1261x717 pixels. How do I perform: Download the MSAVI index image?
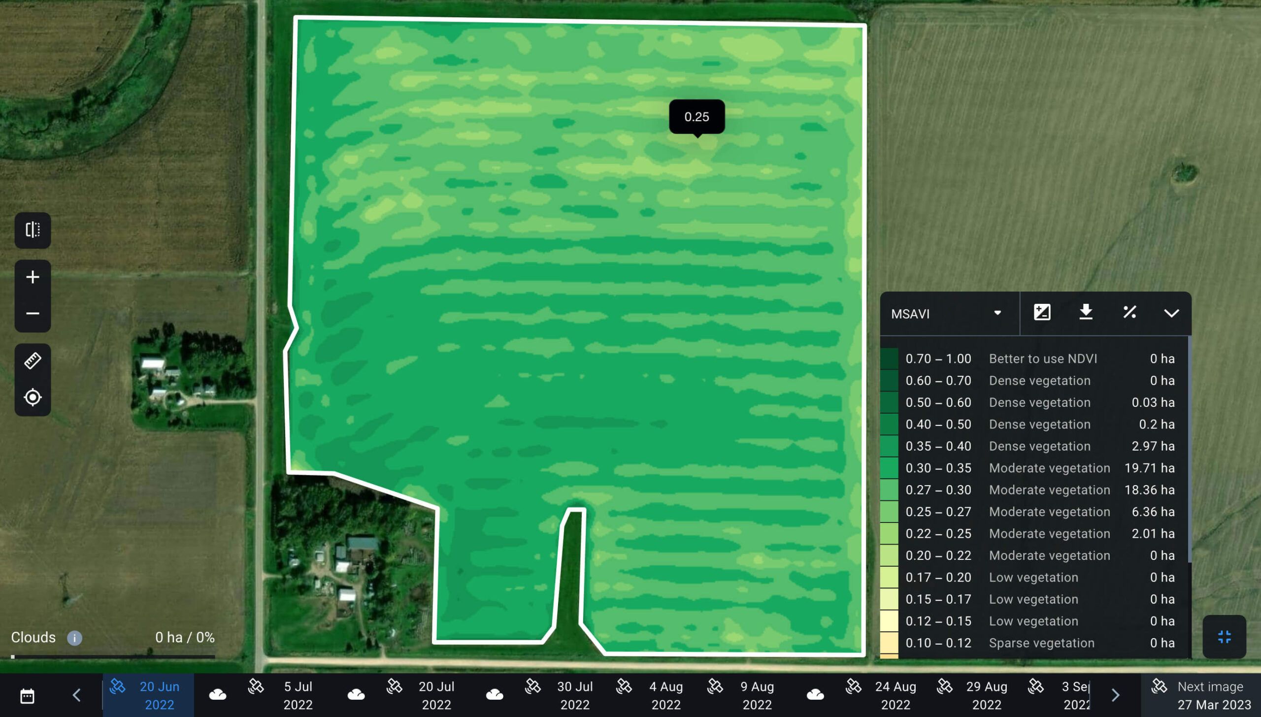[x=1086, y=313]
